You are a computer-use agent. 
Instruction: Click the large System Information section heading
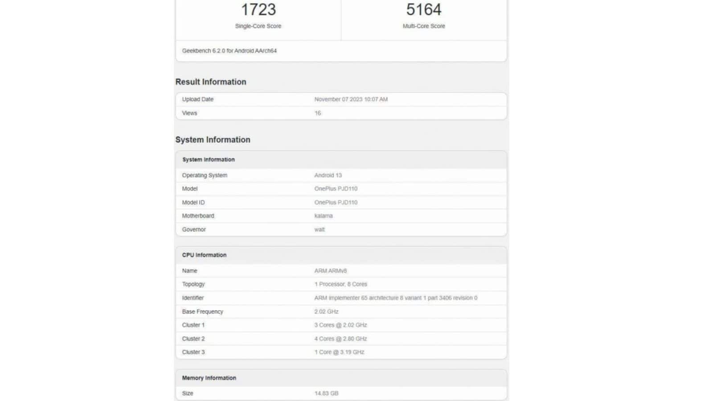(x=213, y=140)
